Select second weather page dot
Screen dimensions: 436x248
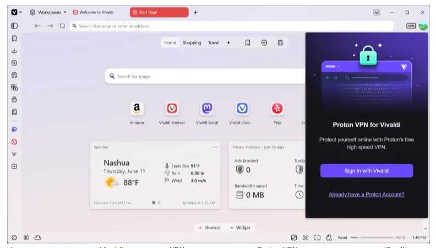click(x=159, y=203)
